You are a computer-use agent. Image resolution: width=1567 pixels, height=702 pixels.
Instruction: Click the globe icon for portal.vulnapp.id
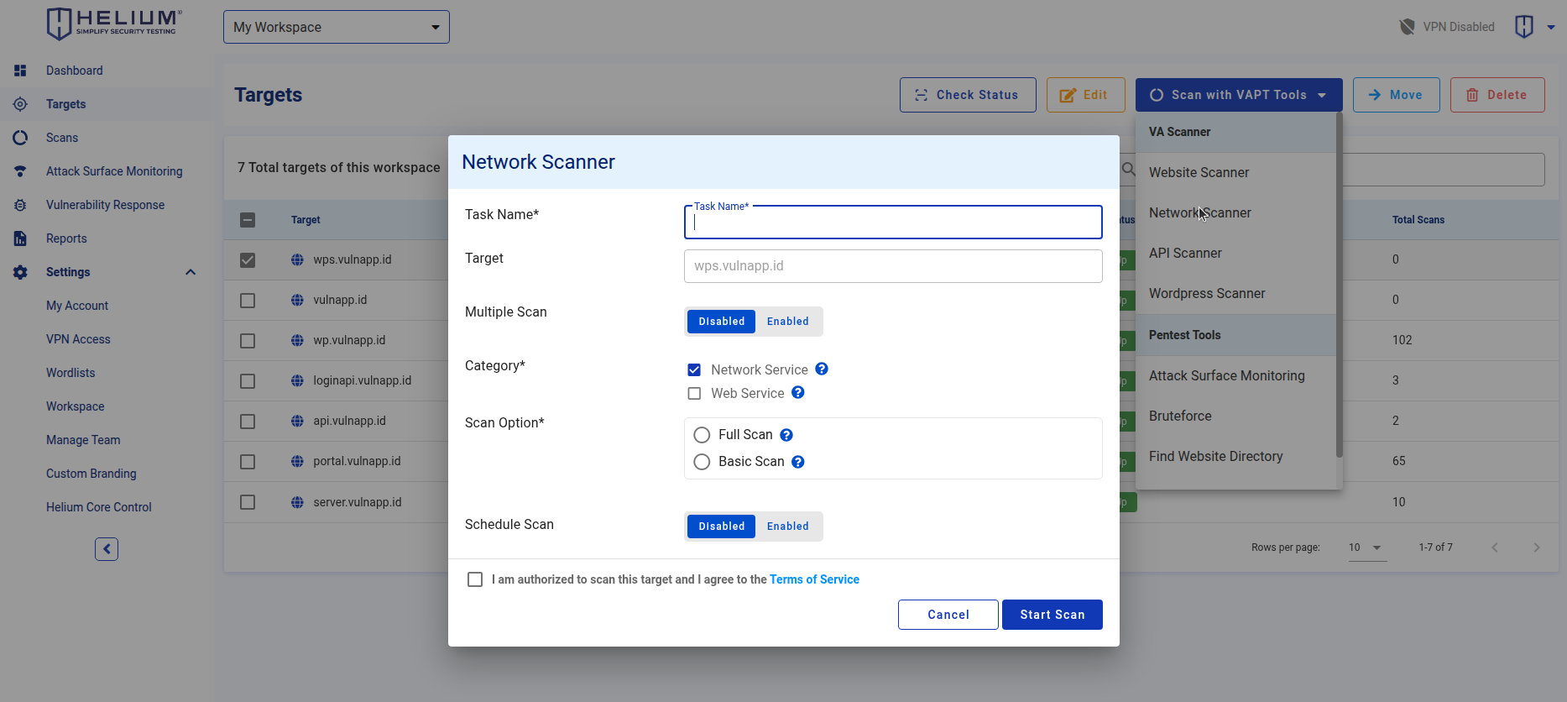coord(297,461)
